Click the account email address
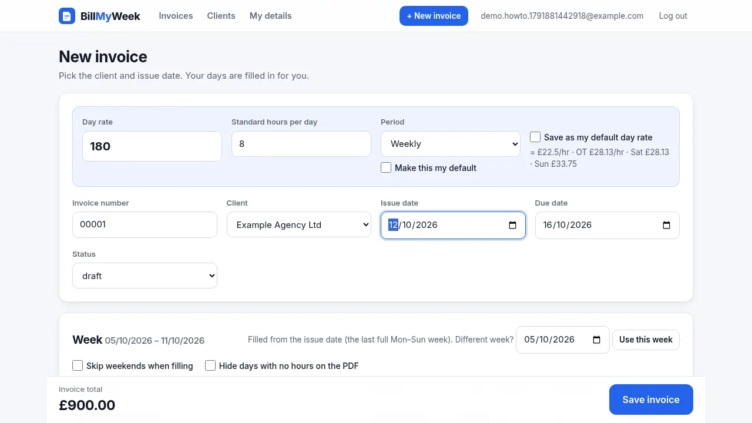 [562, 16]
